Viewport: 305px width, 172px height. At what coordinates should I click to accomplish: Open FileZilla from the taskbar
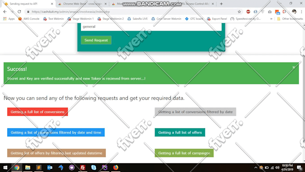[83, 168]
